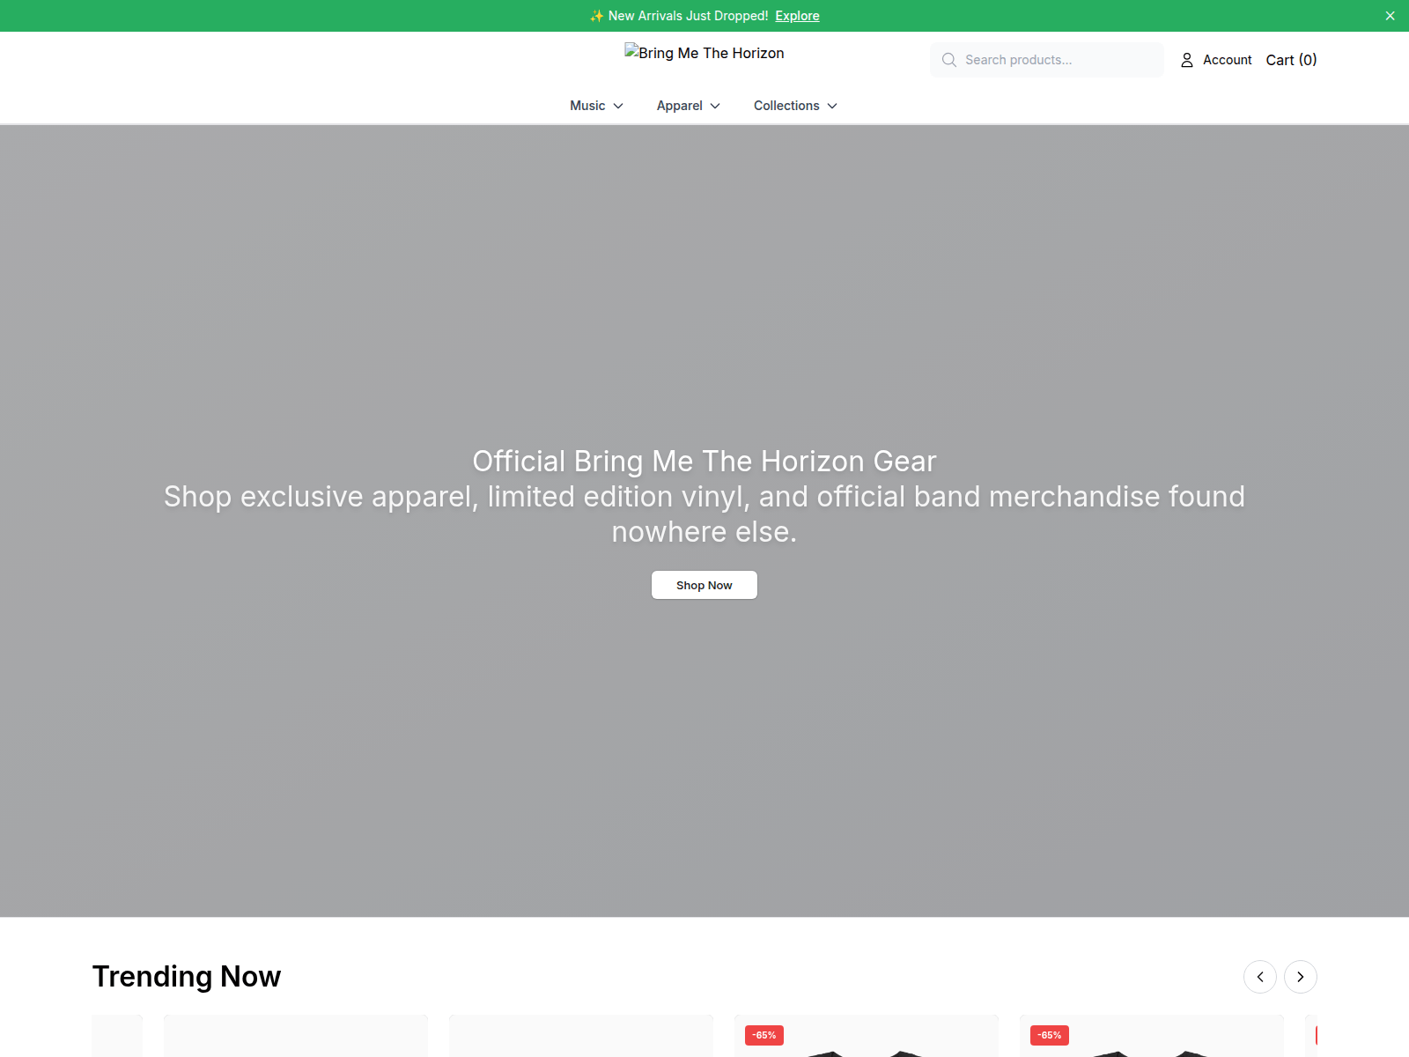Show next Trending Now items
This screenshot has width=1409, height=1057.
point(1301,977)
